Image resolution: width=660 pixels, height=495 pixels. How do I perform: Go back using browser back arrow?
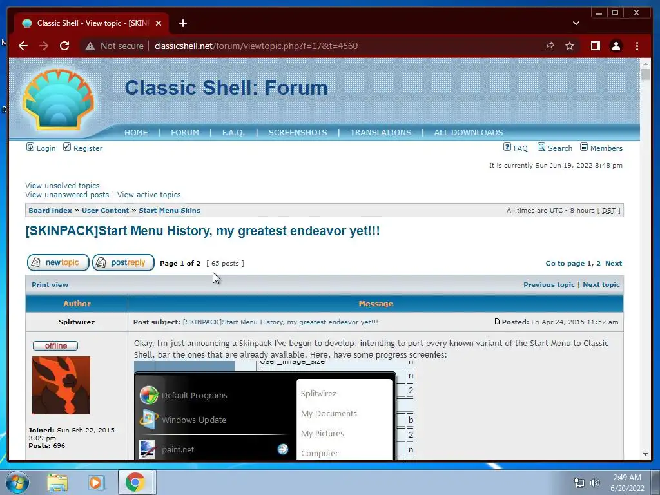(23, 46)
